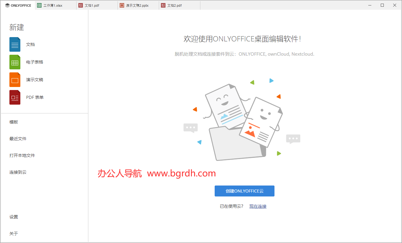This screenshot has width=402, height=243.
Task: Click the 现在连接 link
Action: (257, 206)
